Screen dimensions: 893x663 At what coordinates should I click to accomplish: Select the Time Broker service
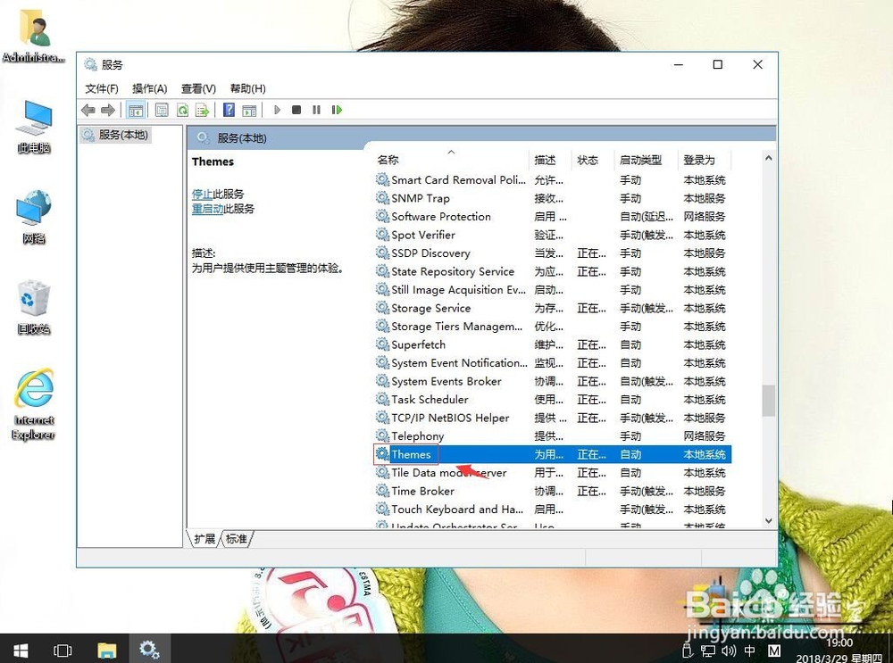click(x=553, y=491)
